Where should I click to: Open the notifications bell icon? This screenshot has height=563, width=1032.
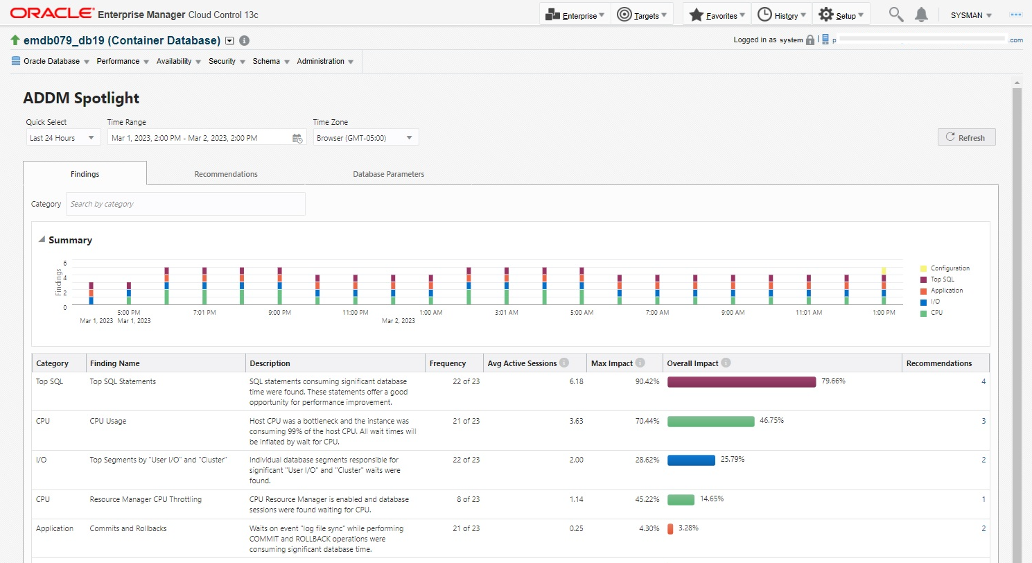pos(921,15)
